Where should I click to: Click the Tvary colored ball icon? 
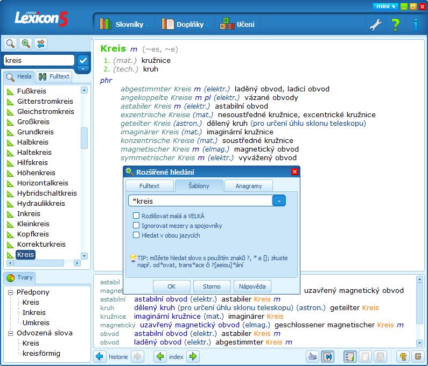tap(10, 278)
